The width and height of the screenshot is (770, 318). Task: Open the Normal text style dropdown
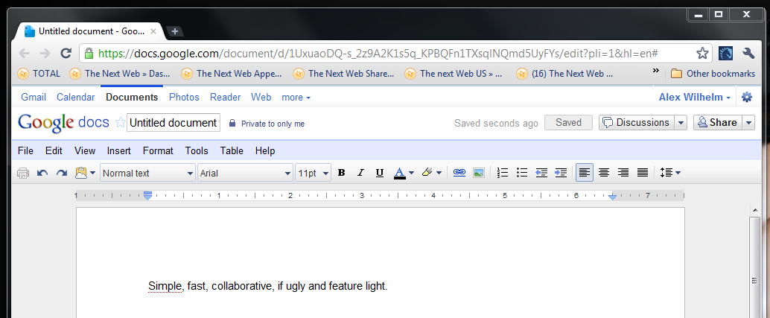[x=147, y=173]
